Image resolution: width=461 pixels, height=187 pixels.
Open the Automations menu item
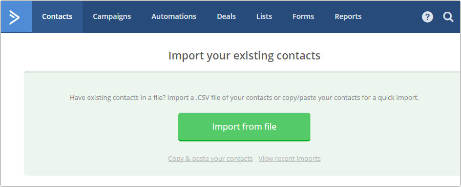point(174,17)
